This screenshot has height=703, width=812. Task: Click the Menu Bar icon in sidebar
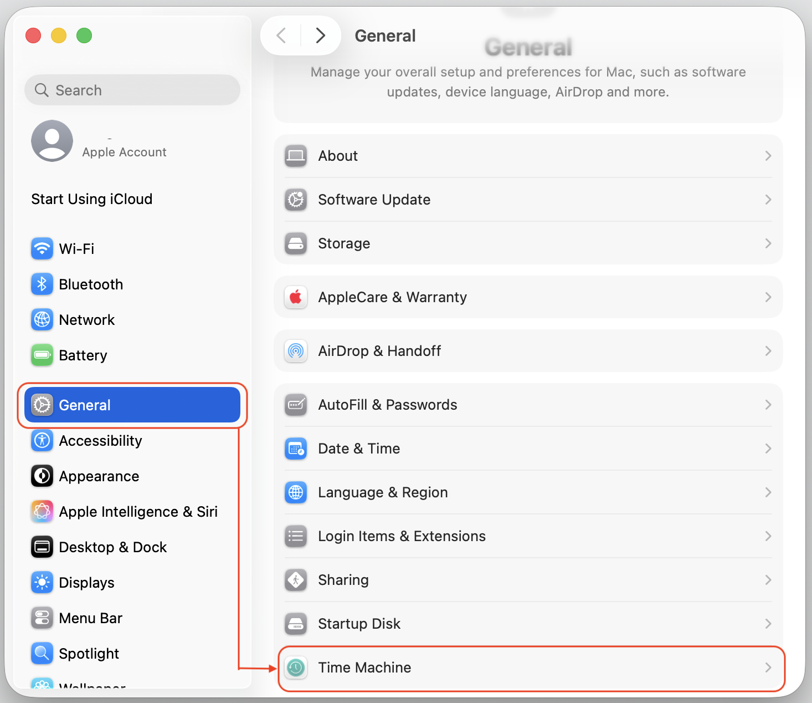pos(42,618)
